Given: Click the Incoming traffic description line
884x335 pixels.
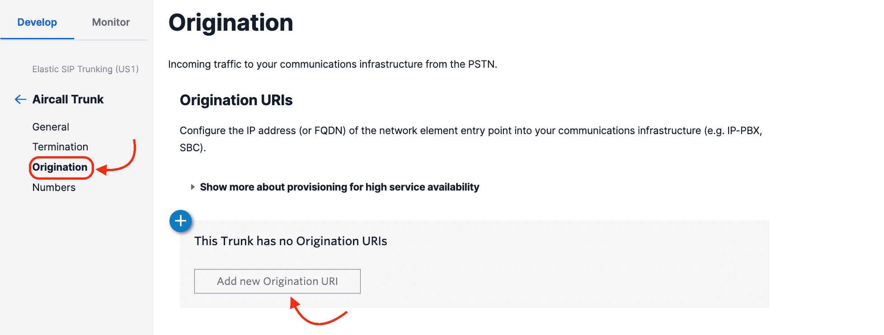Looking at the screenshot, I should tap(332, 64).
